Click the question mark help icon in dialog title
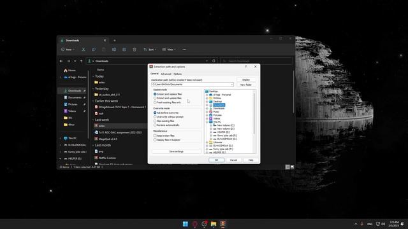The width and height of the screenshot is (408, 229). point(246,67)
